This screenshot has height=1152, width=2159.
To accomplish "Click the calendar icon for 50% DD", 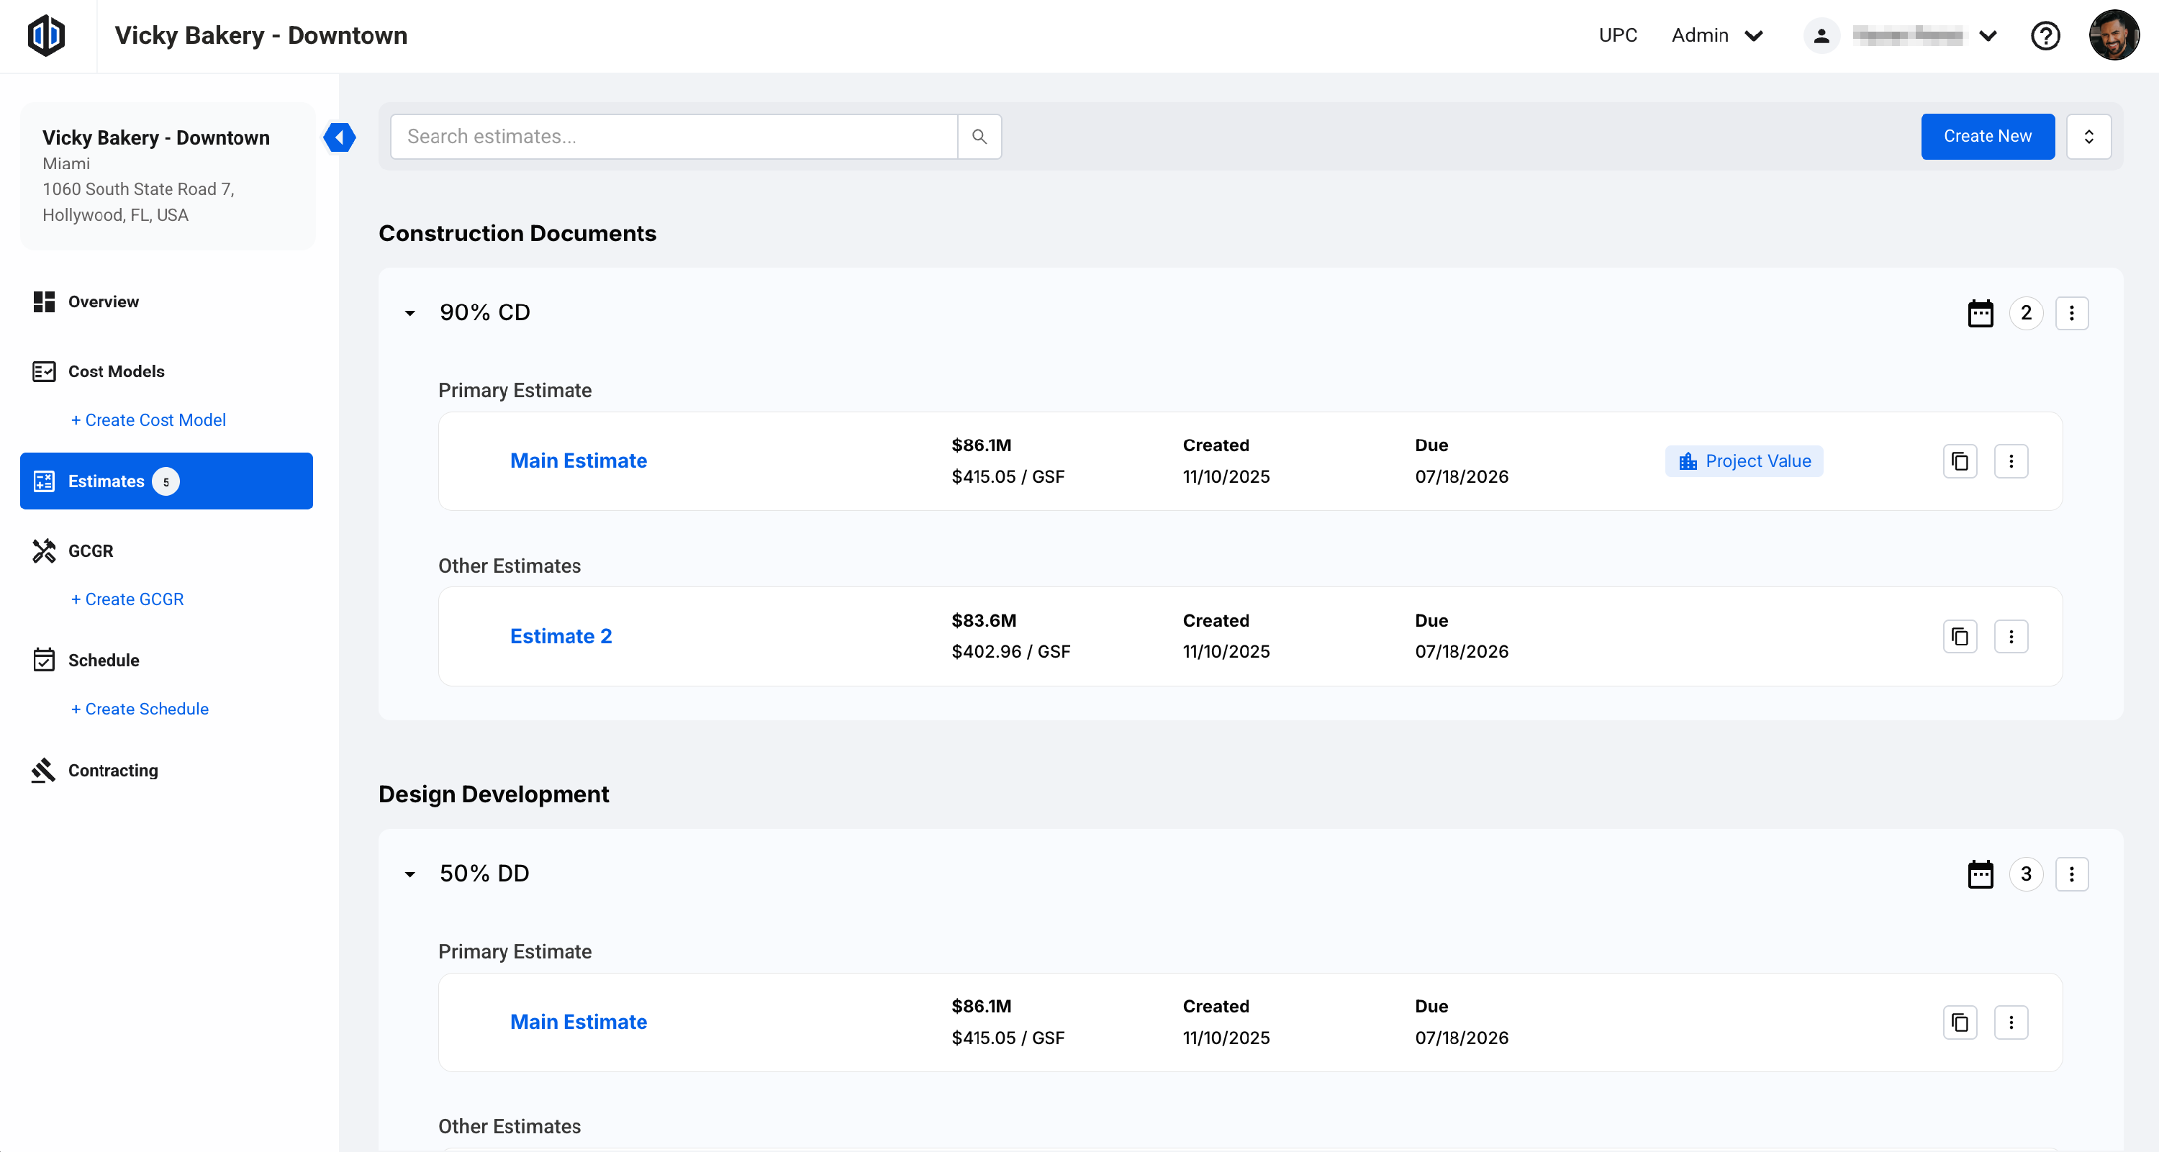I will click(1980, 875).
